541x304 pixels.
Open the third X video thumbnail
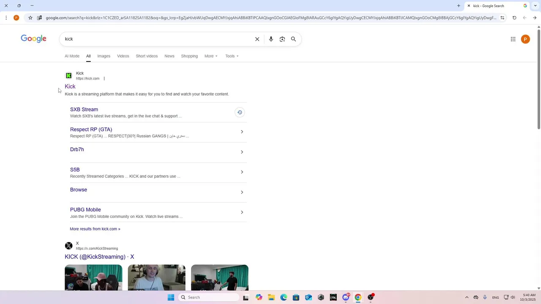[220, 277]
